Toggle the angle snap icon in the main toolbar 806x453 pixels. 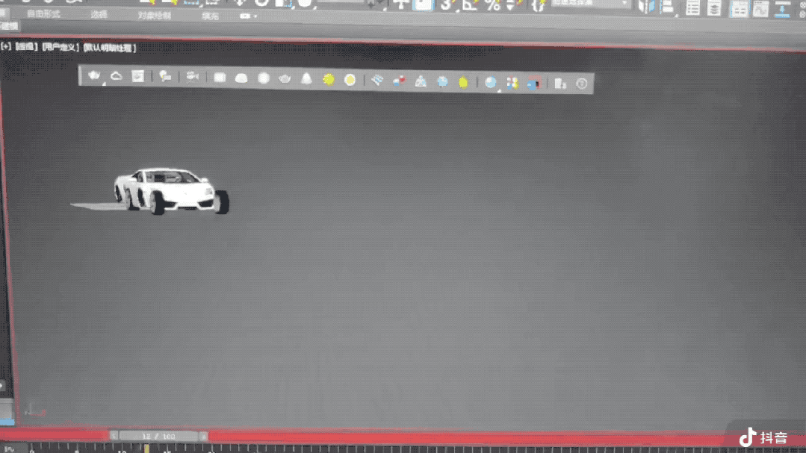[469, 4]
